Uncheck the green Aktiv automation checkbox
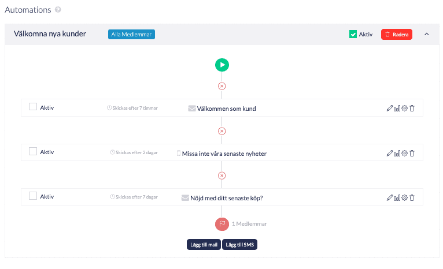 (353, 34)
